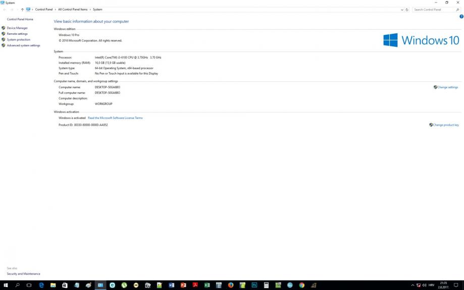Image resolution: width=464 pixels, height=290 pixels.
Task: Click processor value 'Intel(R) Core(TM) i3-6100'
Action: [128, 57]
